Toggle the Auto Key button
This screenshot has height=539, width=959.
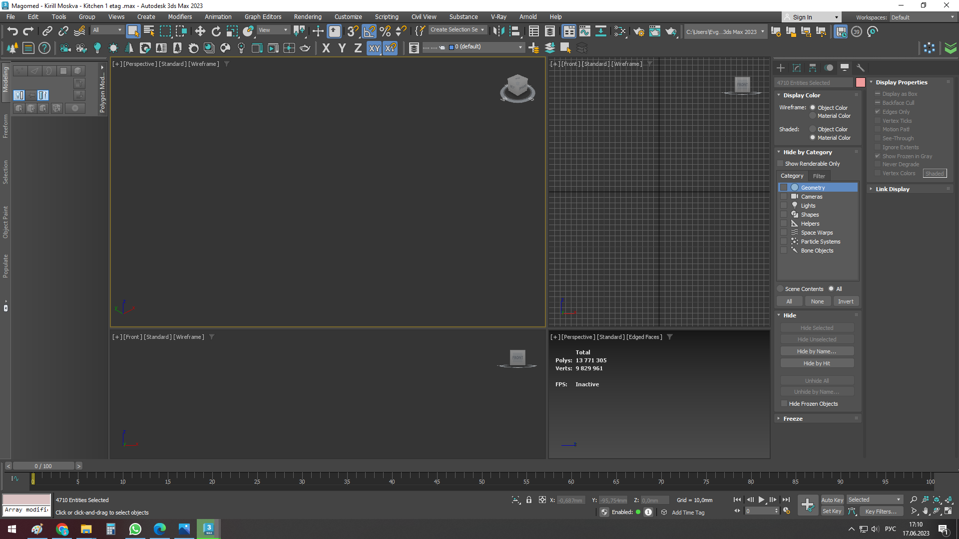pyautogui.click(x=832, y=500)
